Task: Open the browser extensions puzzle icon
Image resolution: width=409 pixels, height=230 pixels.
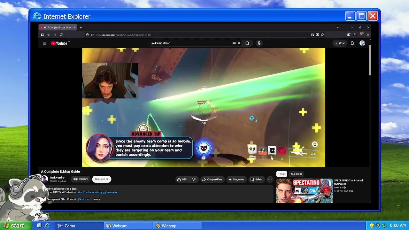Action: [x=355, y=35]
